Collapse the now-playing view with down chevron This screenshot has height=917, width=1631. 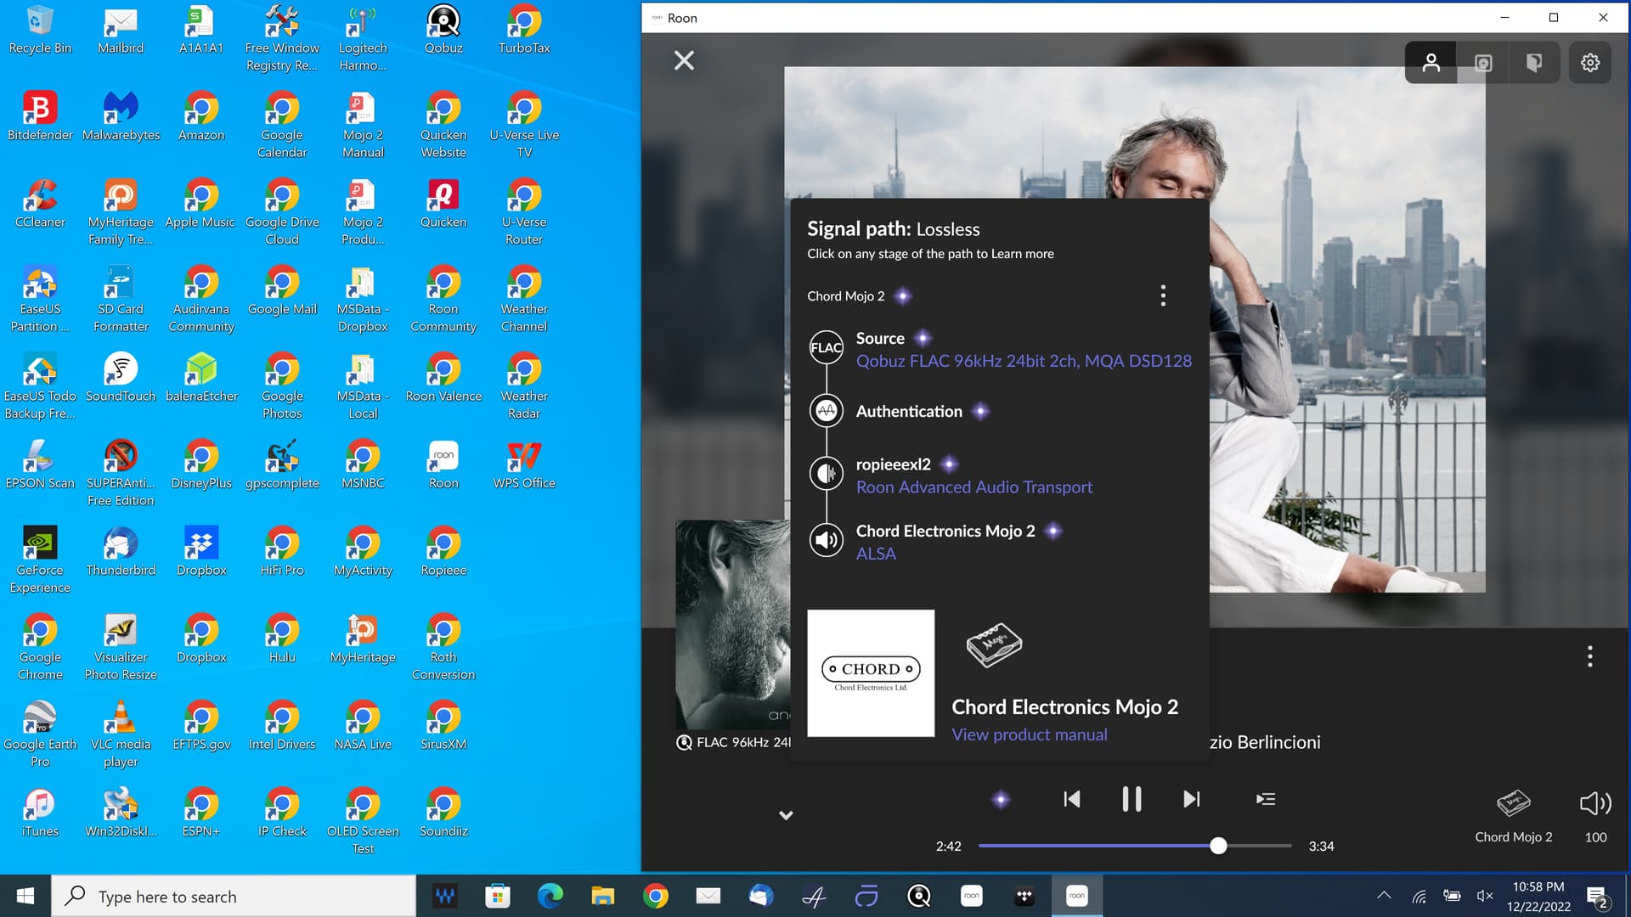tap(786, 815)
